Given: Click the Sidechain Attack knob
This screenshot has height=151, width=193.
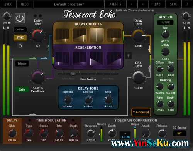Looking at the screenshot, I should [146, 133].
